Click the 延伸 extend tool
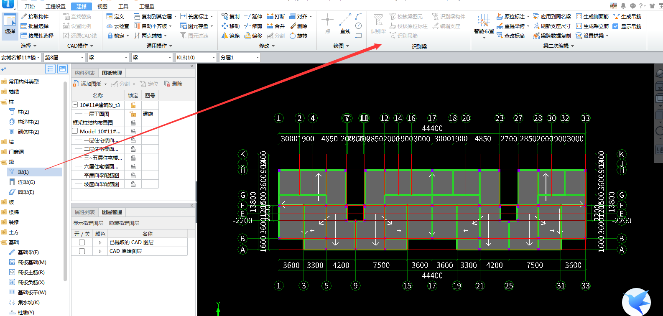The height and width of the screenshot is (316, 663). (x=253, y=16)
